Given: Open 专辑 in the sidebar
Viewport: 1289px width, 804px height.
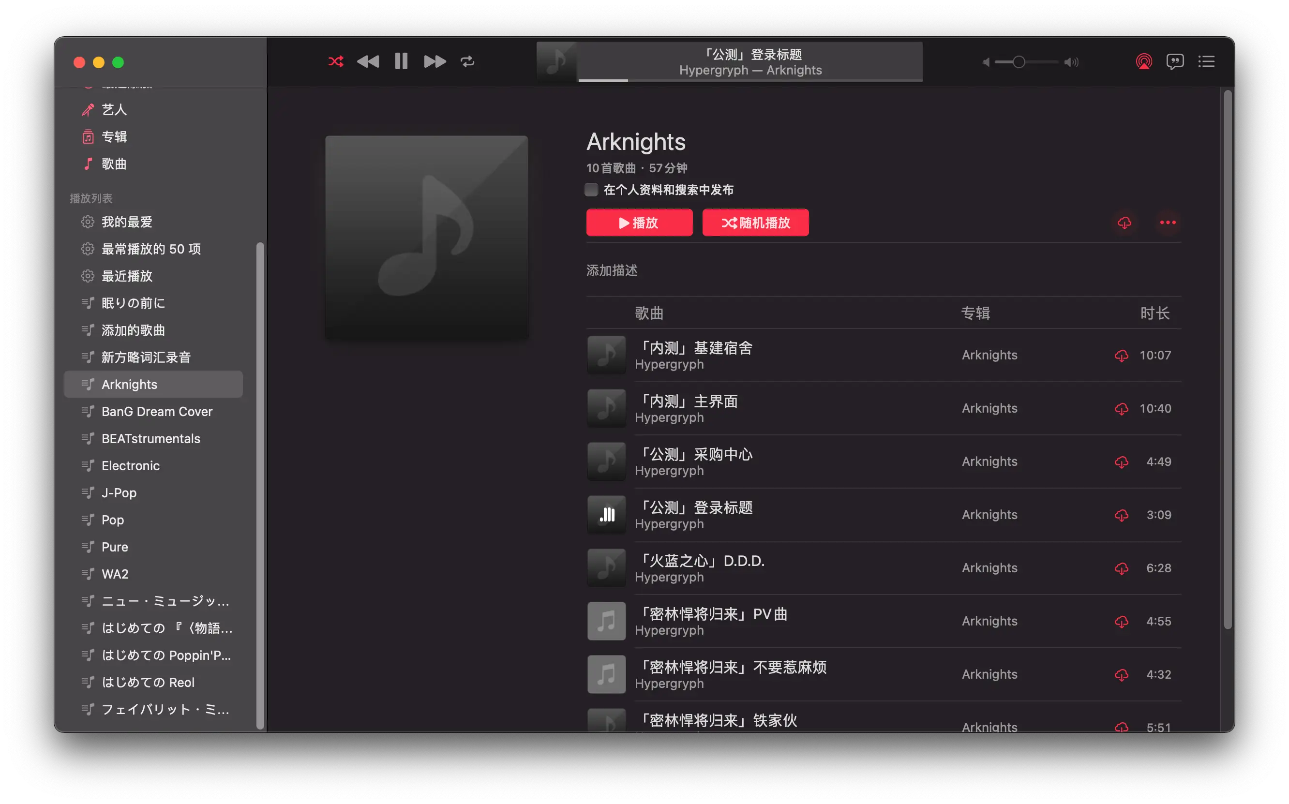Looking at the screenshot, I should point(153,136).
